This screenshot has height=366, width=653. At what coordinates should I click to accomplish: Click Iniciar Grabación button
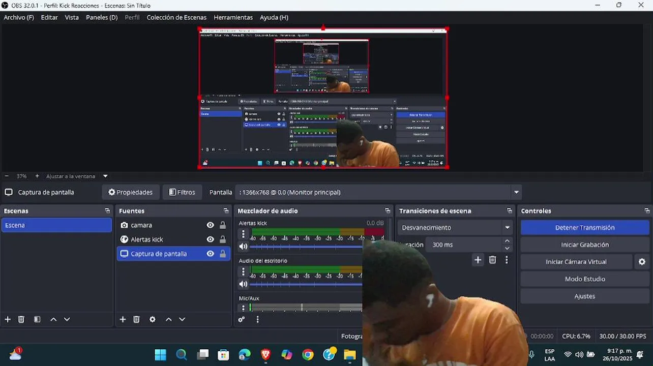pos(585,245)
